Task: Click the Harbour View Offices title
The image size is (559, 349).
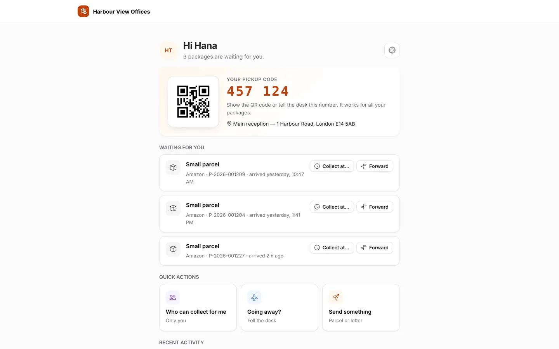Action: 122,12
